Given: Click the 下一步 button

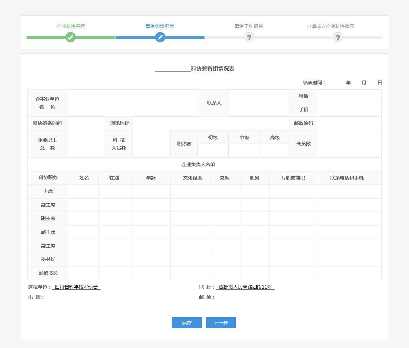Looking at the screenshot, I should click(x=221, y=323).
